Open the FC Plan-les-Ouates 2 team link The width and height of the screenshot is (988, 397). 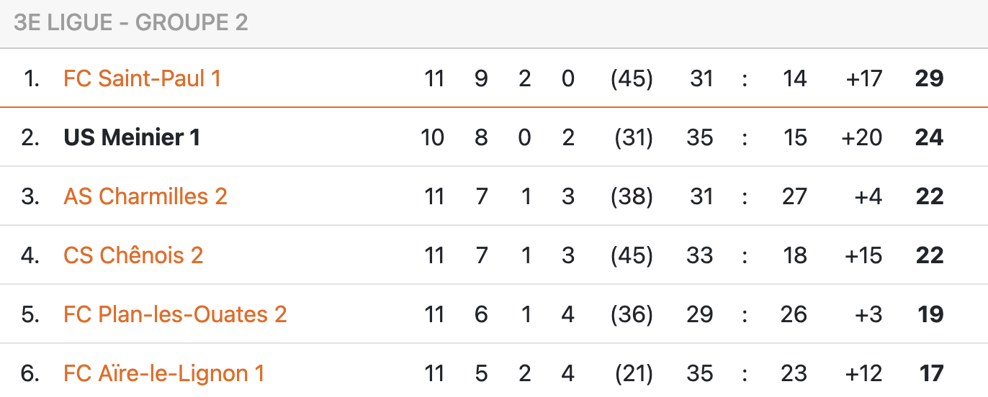[x=175, y=314]
